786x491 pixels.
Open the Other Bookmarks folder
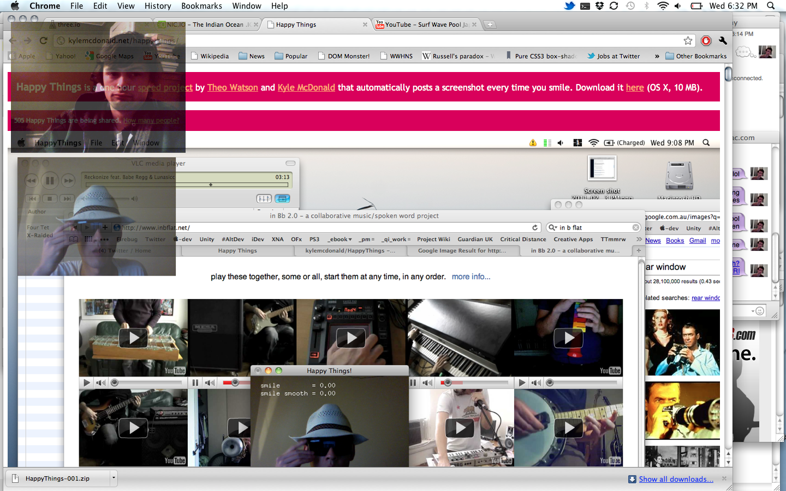coord(696,56)
